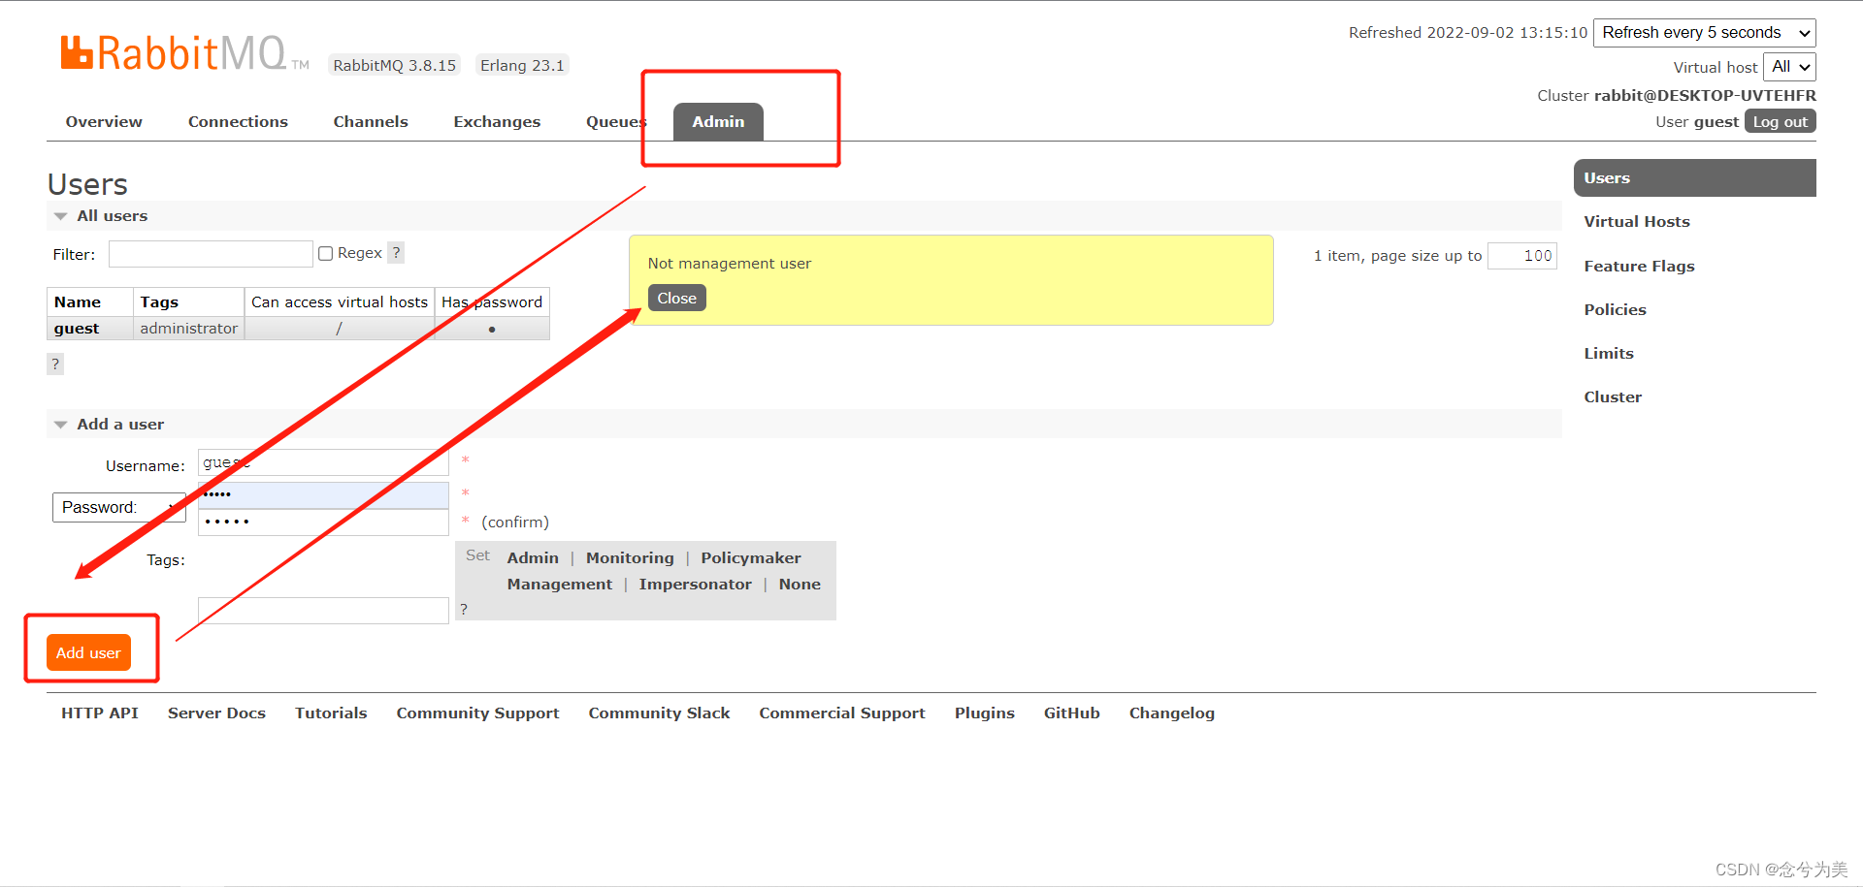This screenshot has height=887, width=1863.
Task: Assign the Monitoring tag
Action: pos(629,557)
